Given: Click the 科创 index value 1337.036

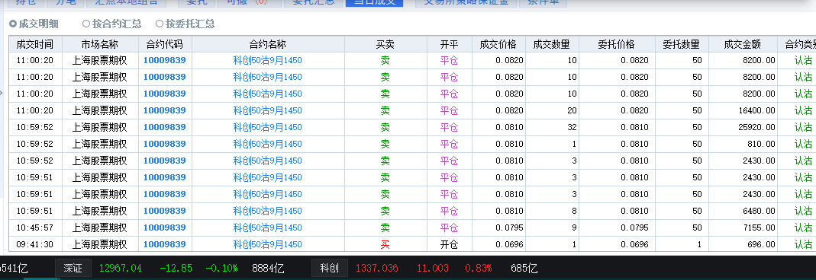Looking at the screenshot, I should point(377,268).
